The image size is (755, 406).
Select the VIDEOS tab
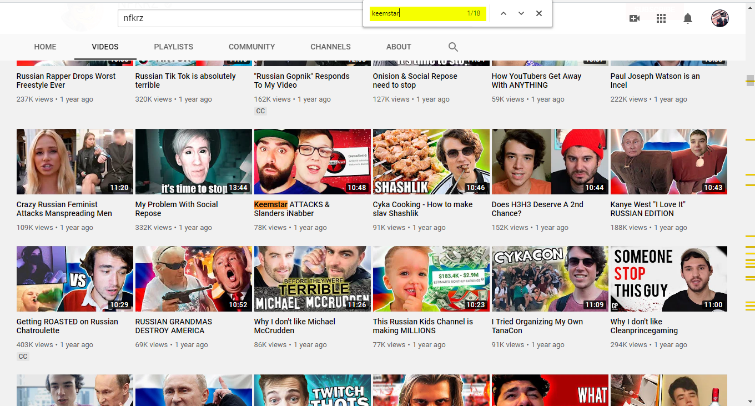(105, 47)
